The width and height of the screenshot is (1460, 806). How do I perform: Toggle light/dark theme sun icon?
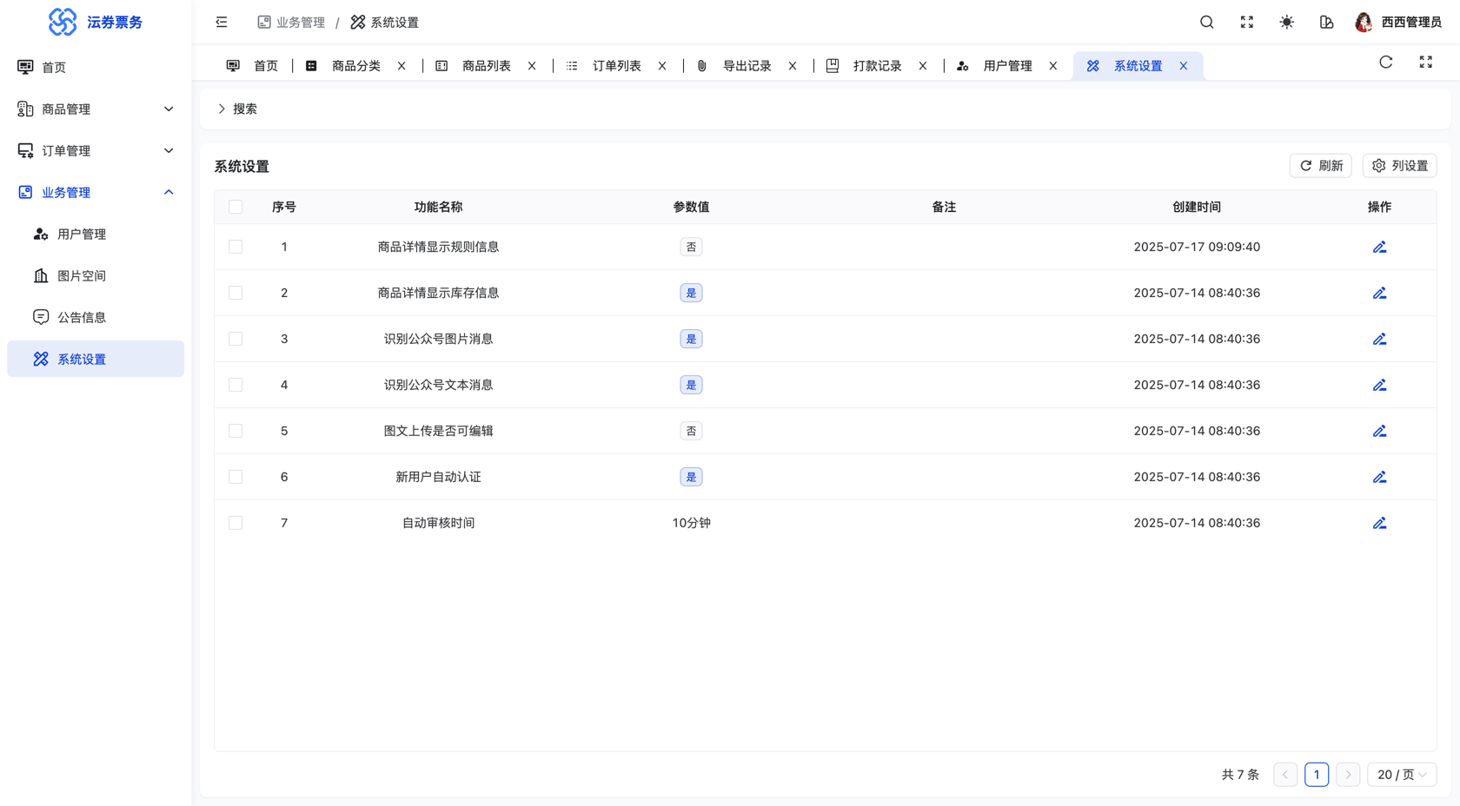coord(1286,23)
